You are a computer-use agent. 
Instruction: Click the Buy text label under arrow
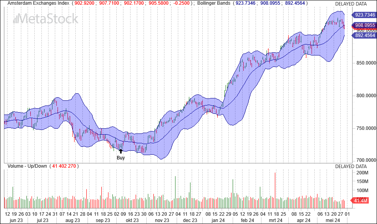(121, 158)
